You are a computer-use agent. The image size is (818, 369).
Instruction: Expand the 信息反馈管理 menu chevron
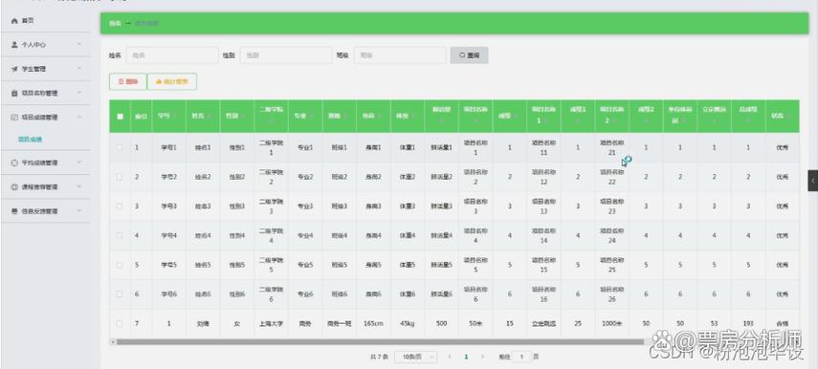[79, 210]
